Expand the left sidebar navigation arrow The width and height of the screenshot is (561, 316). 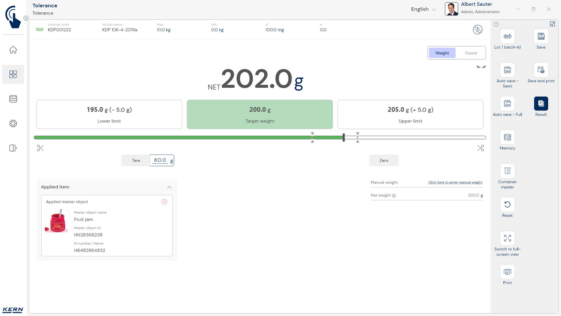click(x=26, y=18)
